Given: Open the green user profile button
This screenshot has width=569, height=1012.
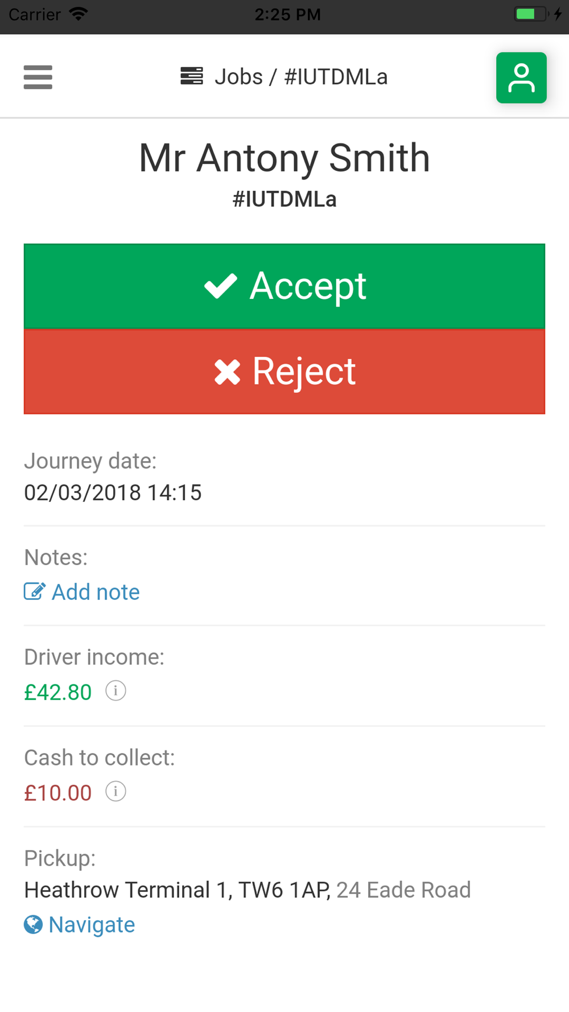Looking at the screenshot, I should 521,78.
